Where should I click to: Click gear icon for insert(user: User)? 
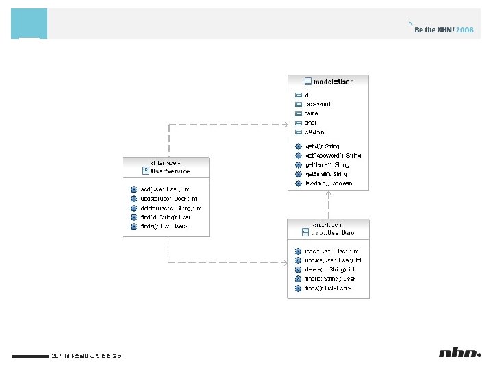[x=298, y=251]
